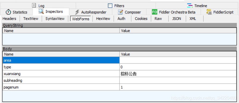Click the Body Name column header
The image size is (239, 103).
pyautogui.click(x=61, y=54)
